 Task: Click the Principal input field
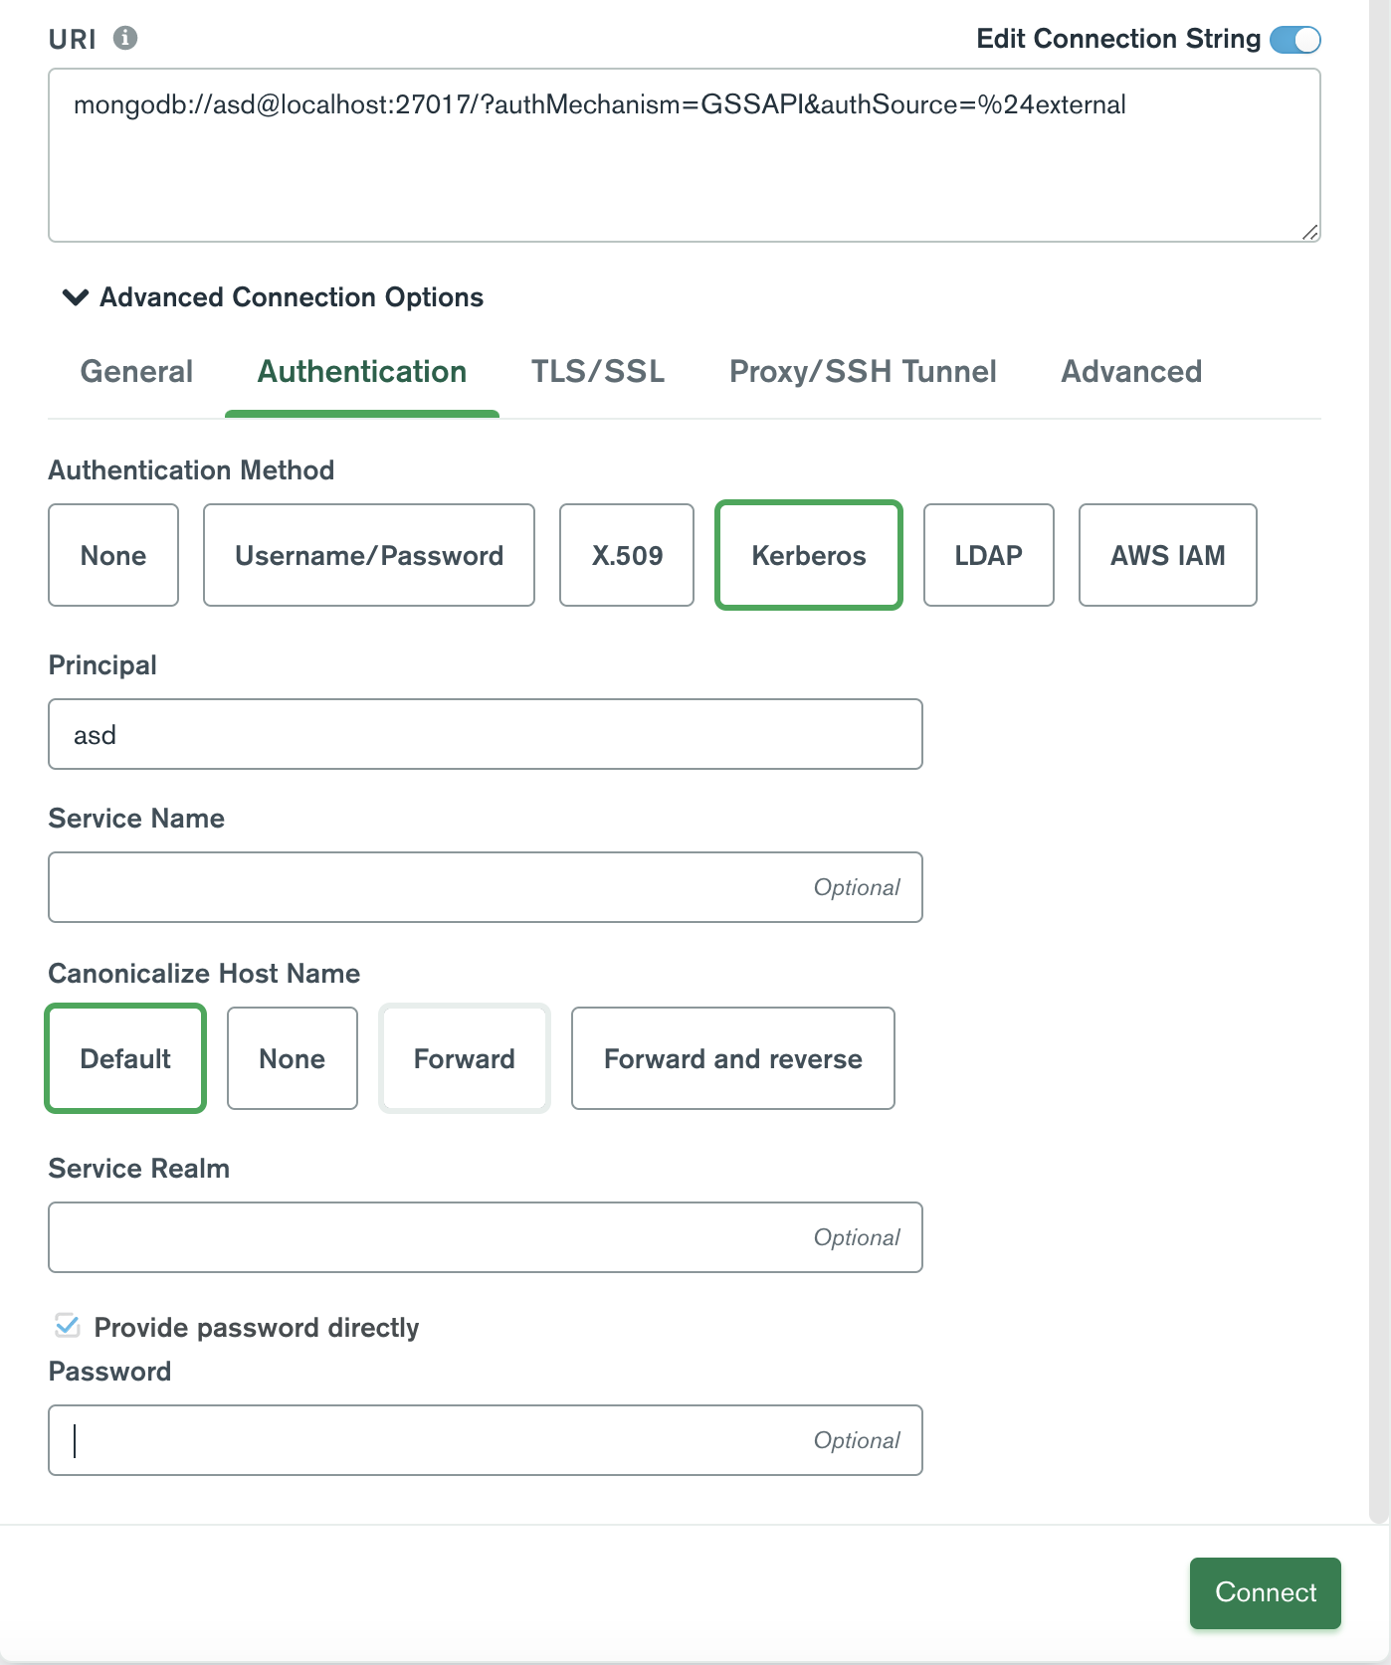pos(486,734)
